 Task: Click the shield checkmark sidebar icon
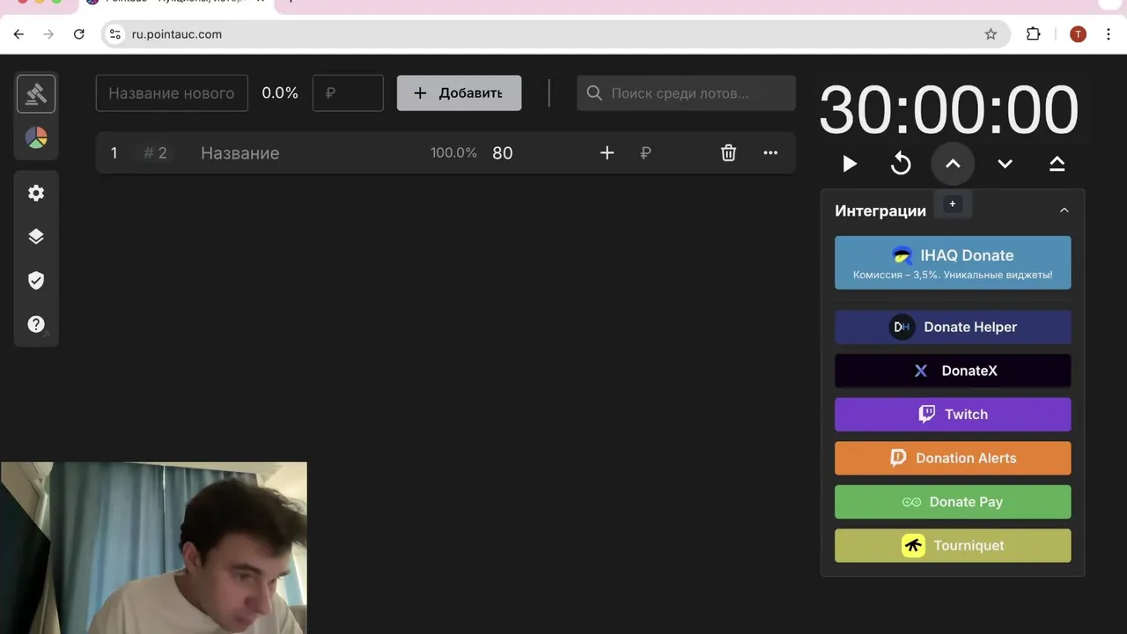tap(36, 280)
